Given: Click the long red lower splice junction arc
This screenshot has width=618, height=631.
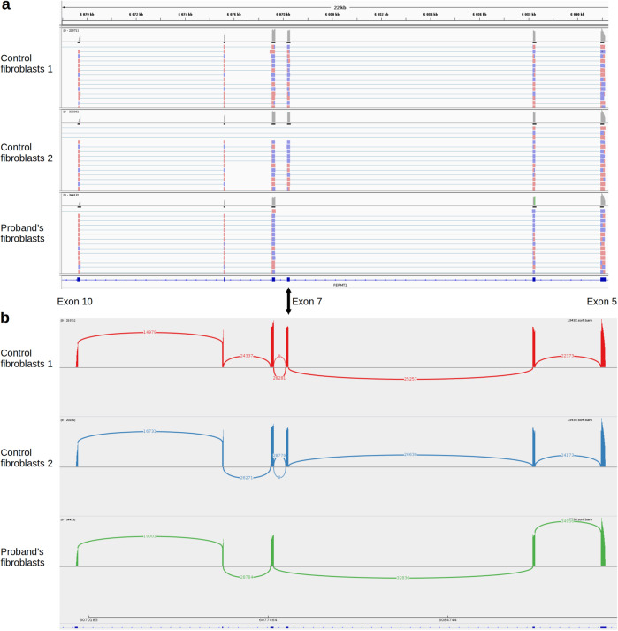Looking at the screenshot, I should click(x=411, y=403).
